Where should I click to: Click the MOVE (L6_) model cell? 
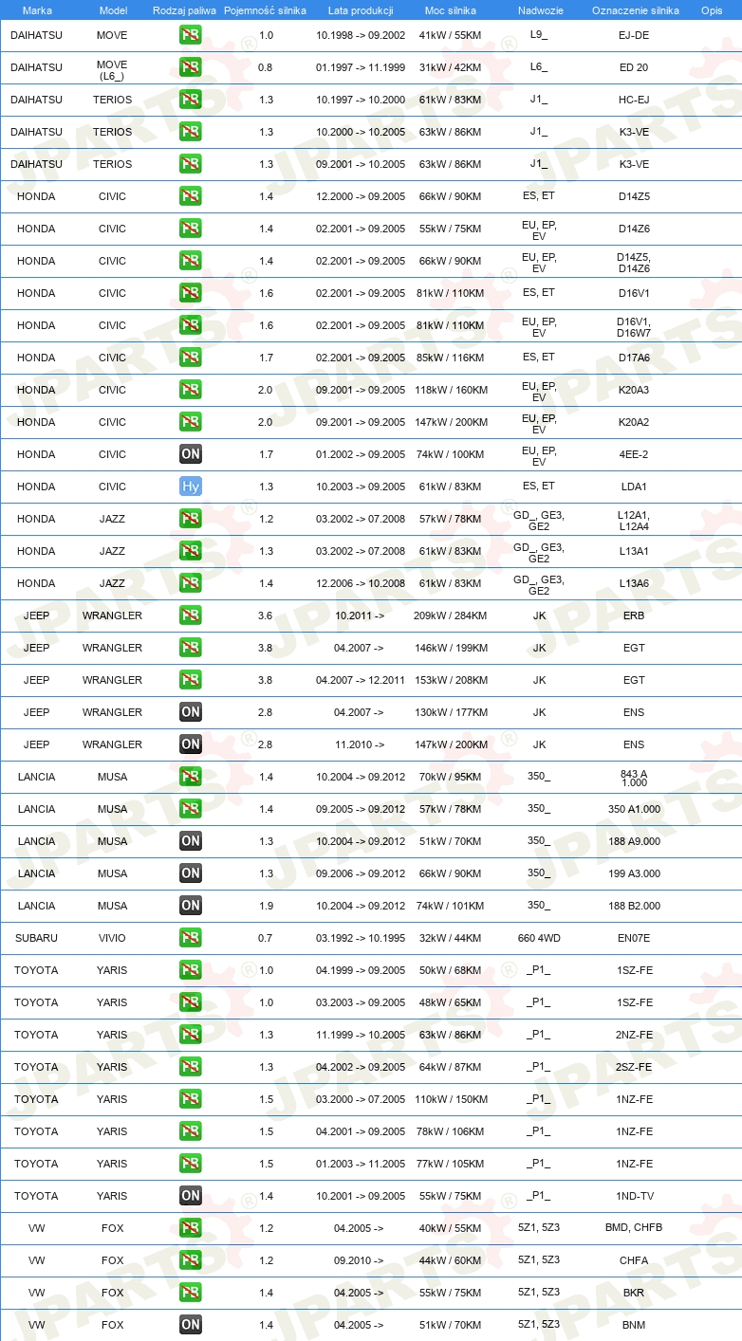tap(112, 70)
